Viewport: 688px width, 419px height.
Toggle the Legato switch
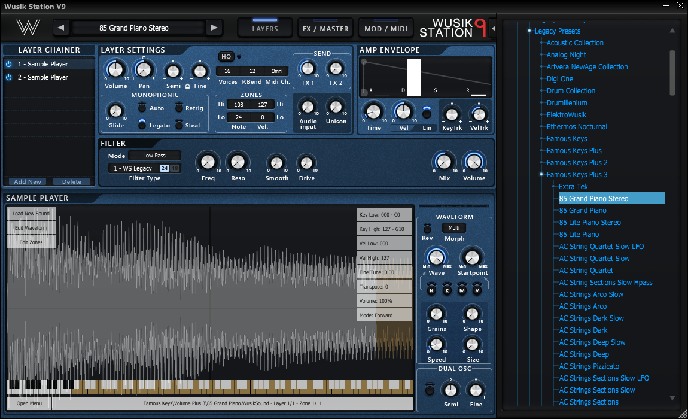pos(142,125)
